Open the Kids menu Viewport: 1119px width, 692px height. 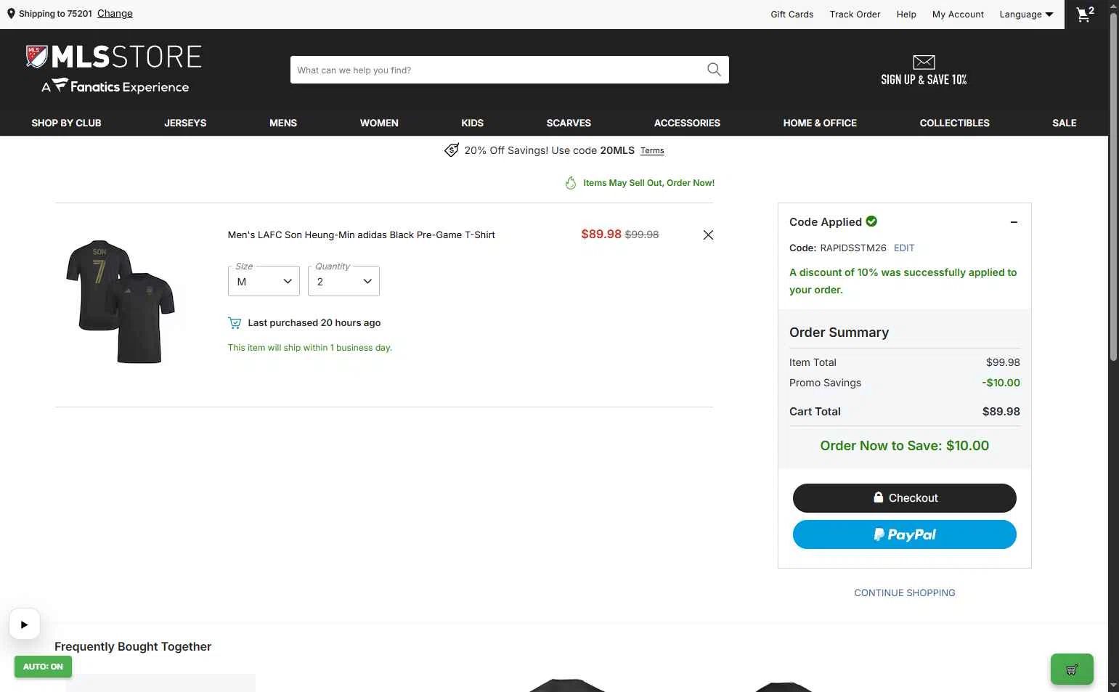click(x=472, y=123)
